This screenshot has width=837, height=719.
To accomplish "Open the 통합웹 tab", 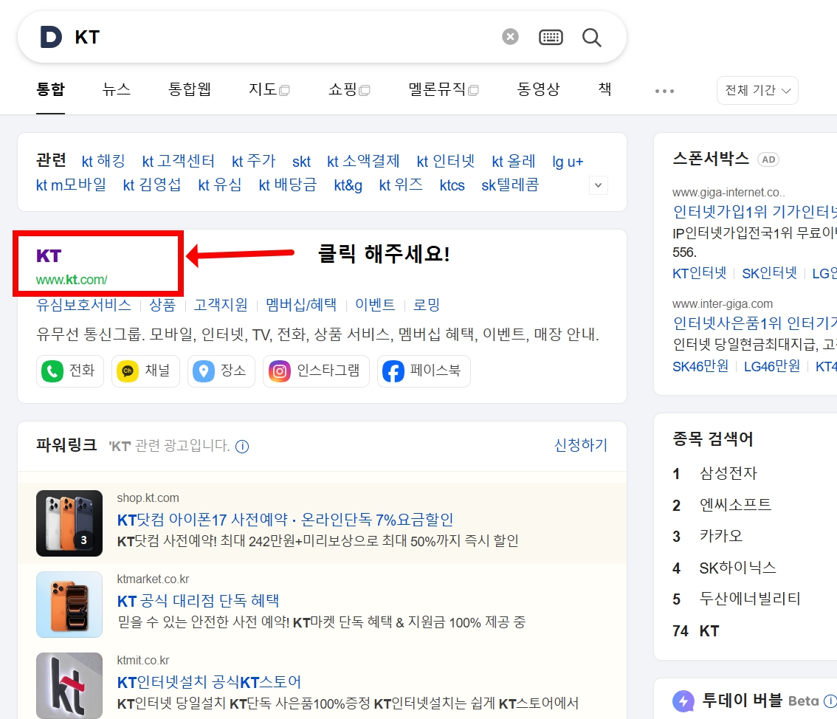I will [190, 89].
